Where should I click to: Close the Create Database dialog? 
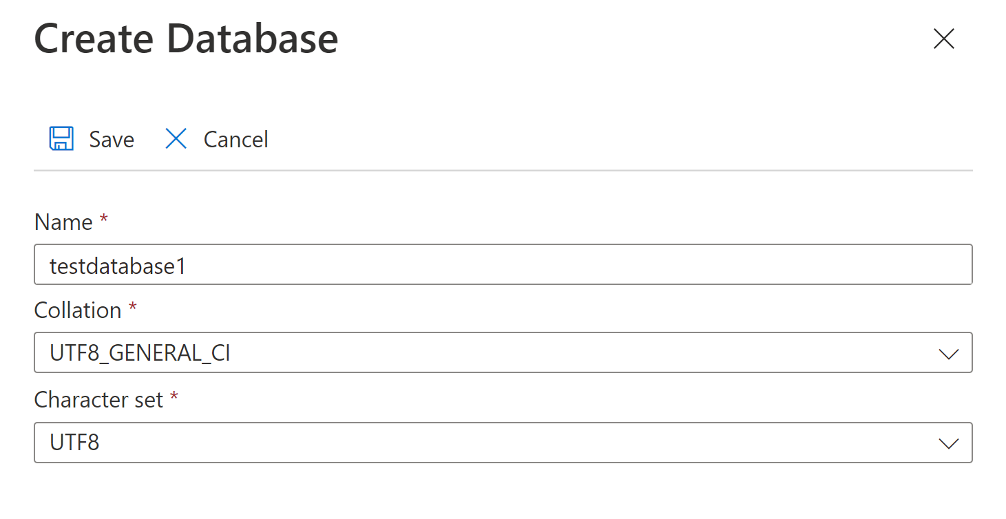(x=944, y=39)
